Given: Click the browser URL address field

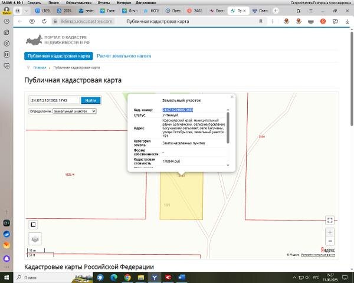Looking at the screenshot, I should [87, 21].
